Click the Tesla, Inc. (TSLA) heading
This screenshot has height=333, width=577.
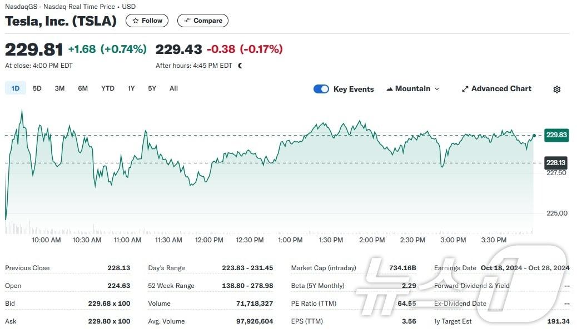pos(61,21)
